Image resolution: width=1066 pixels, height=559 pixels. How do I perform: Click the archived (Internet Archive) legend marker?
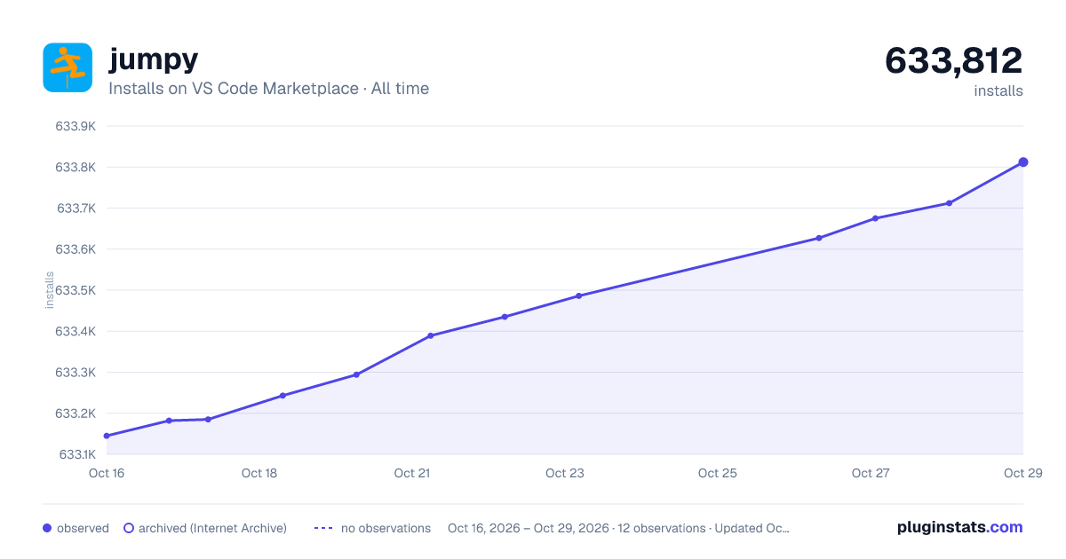[128, 528]
